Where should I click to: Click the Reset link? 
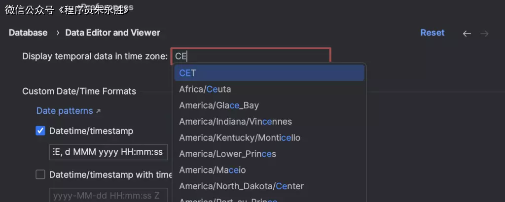coord(432,33)
